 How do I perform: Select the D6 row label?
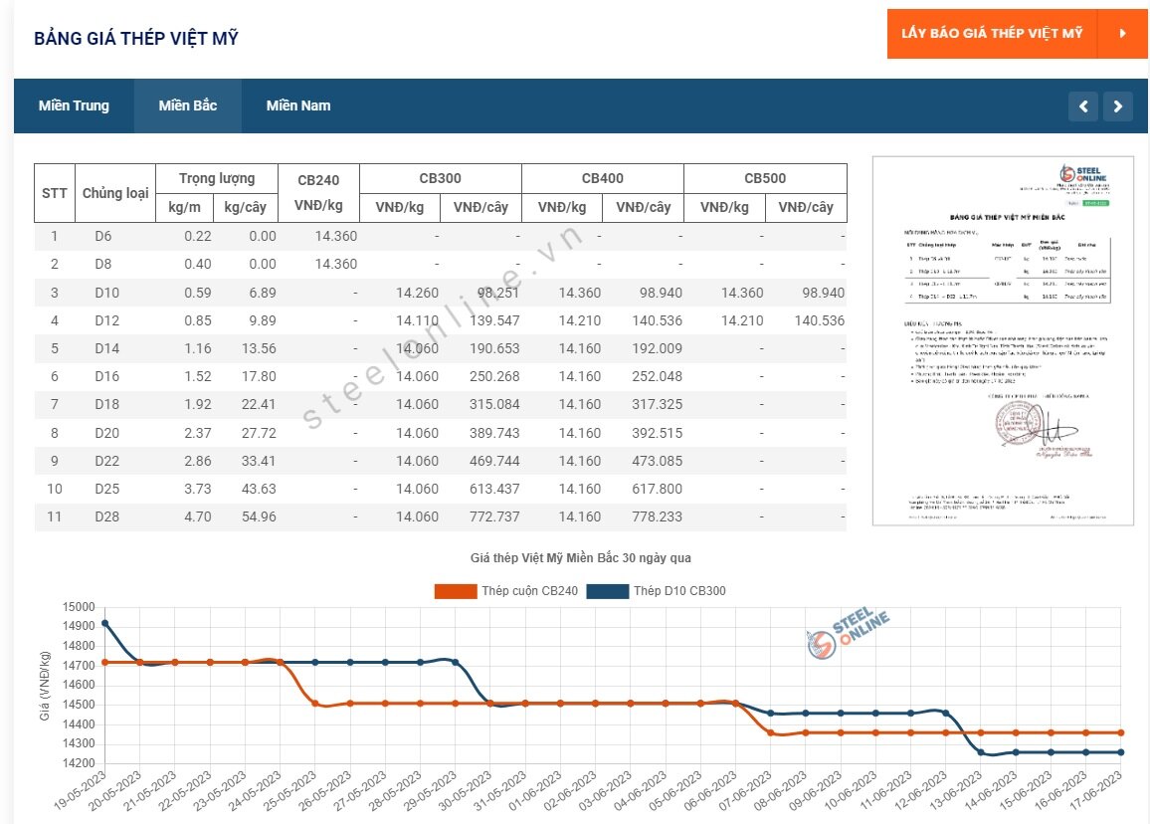tap(103, 236)
